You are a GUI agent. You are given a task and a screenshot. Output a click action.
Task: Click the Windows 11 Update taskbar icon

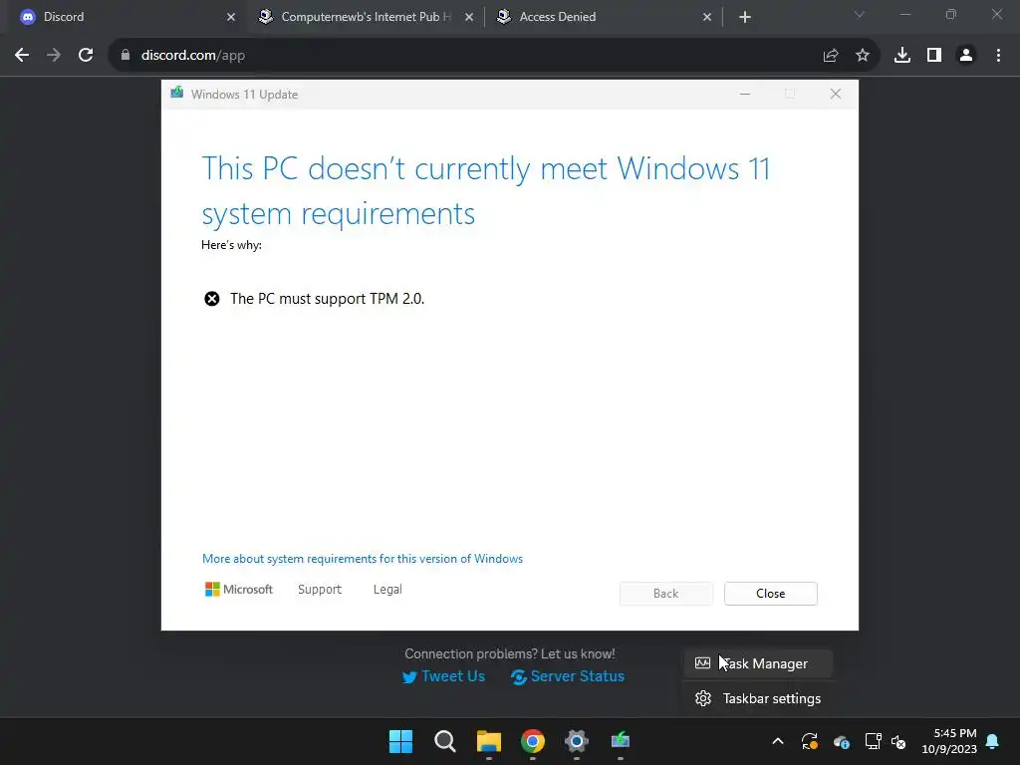pyautogui.click(x=621, y=741)
